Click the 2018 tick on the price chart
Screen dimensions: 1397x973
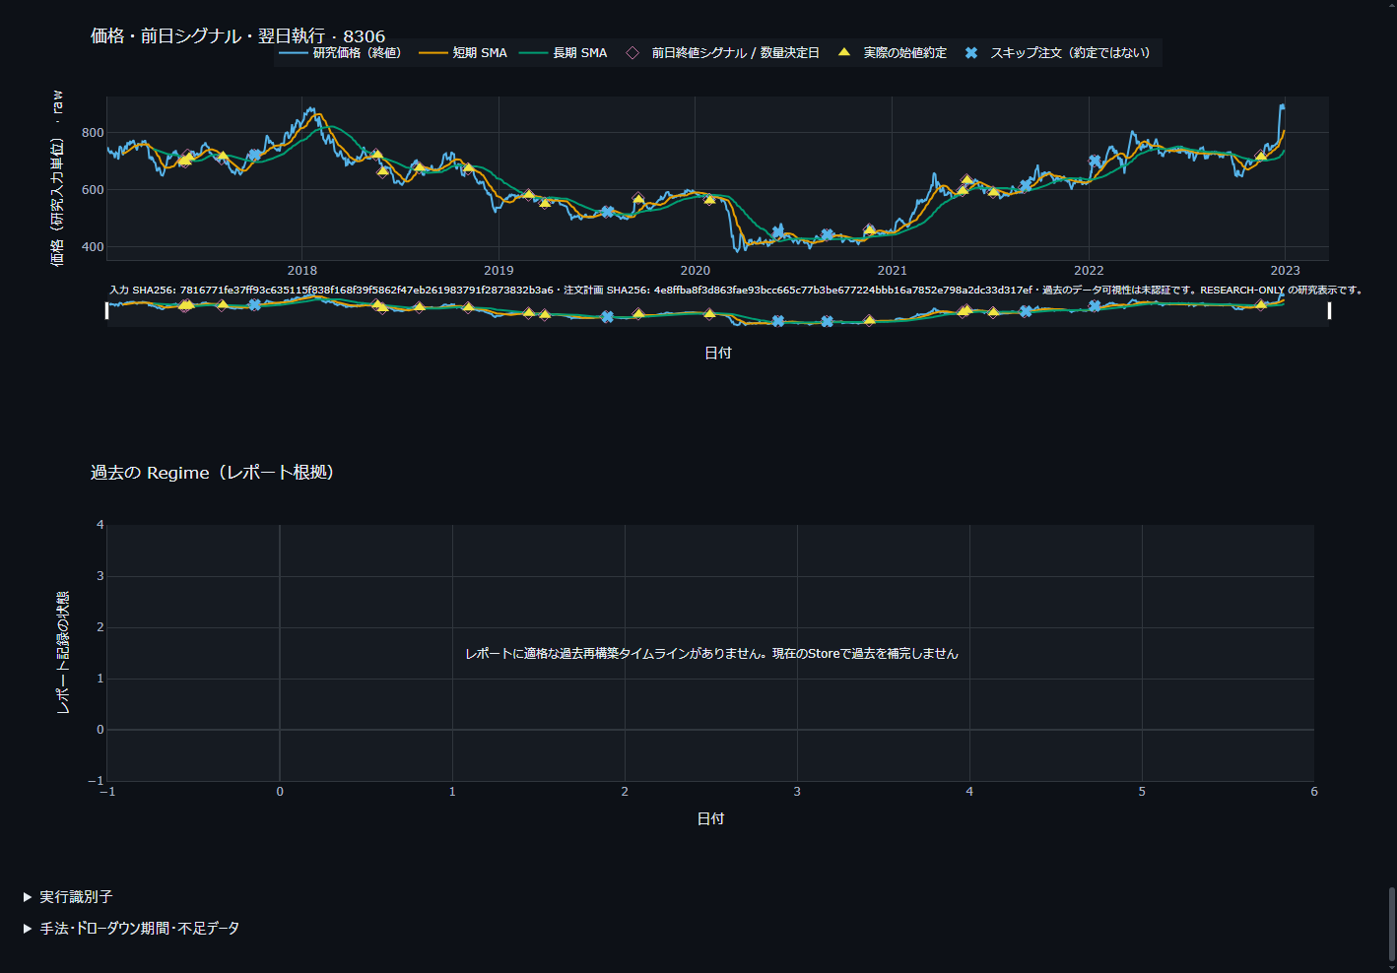(302, 271)
